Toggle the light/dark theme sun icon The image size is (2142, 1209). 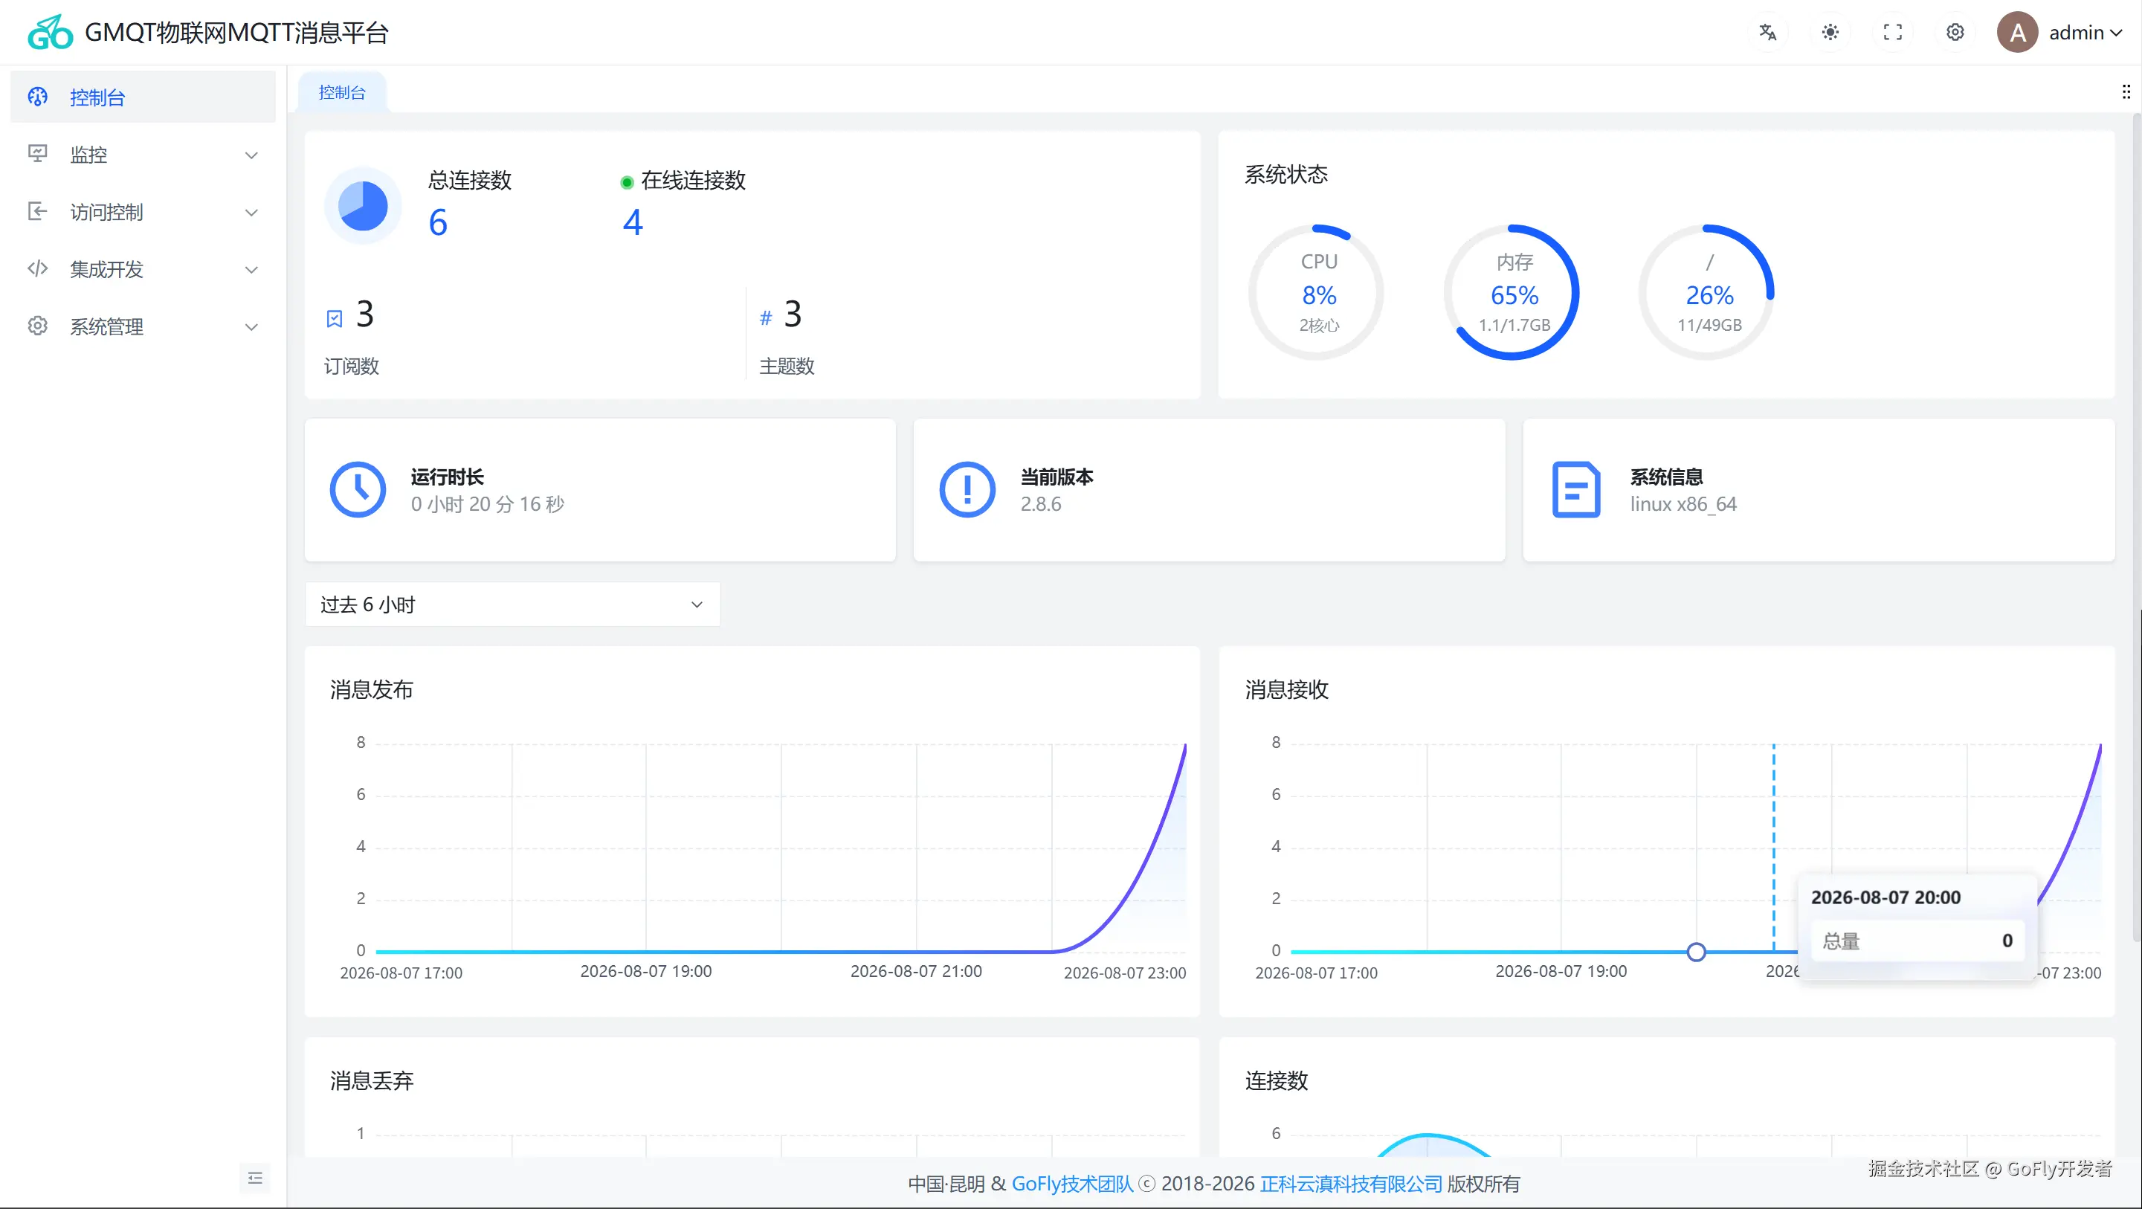[1830, 33]
